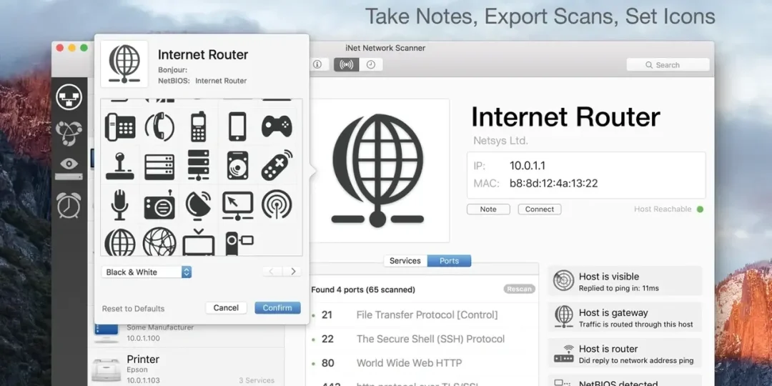Open the Bonjour browser sidebar icon

pyautogui.click(x=69, y=132)
